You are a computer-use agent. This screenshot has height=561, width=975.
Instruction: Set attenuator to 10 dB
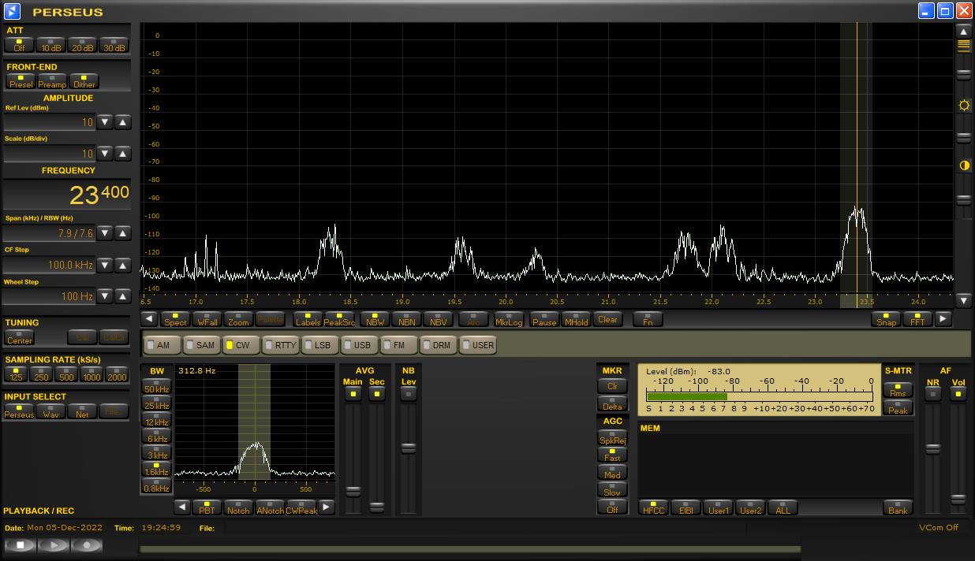(x=51, y=45)
